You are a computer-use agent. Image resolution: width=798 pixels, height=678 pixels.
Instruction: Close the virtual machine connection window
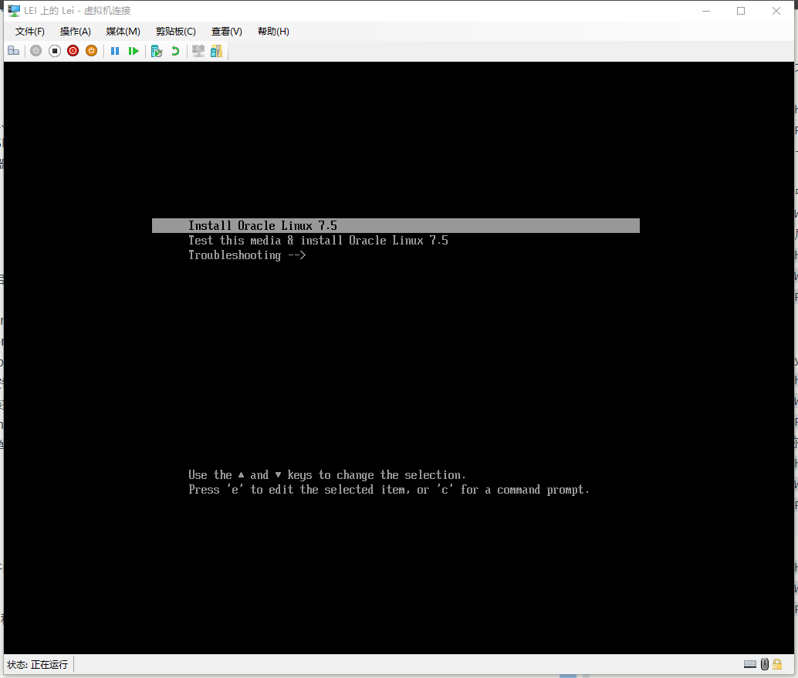coord(776,11)
